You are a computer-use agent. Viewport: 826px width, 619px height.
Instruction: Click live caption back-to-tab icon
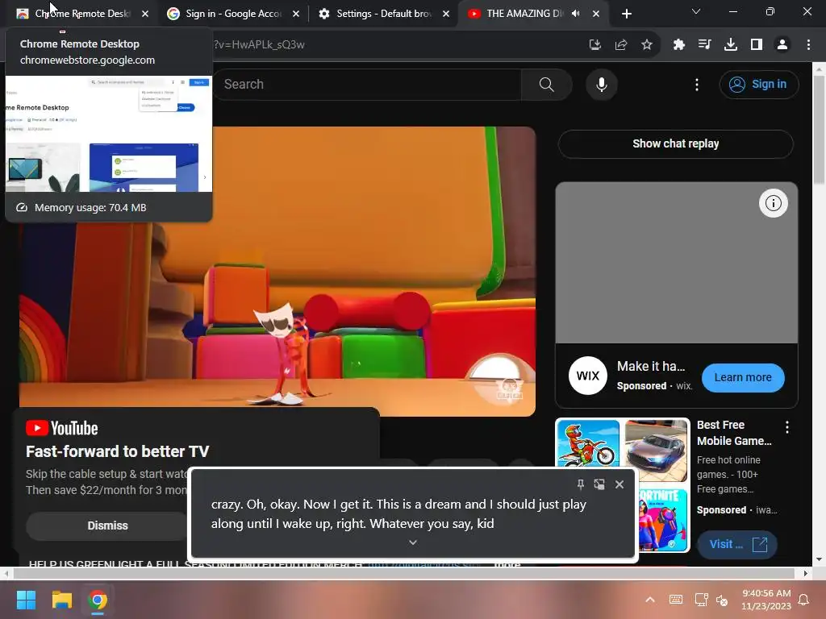599,484
